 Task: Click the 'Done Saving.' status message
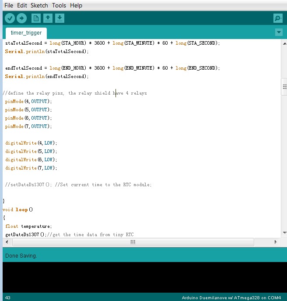(x=21, y=256)
